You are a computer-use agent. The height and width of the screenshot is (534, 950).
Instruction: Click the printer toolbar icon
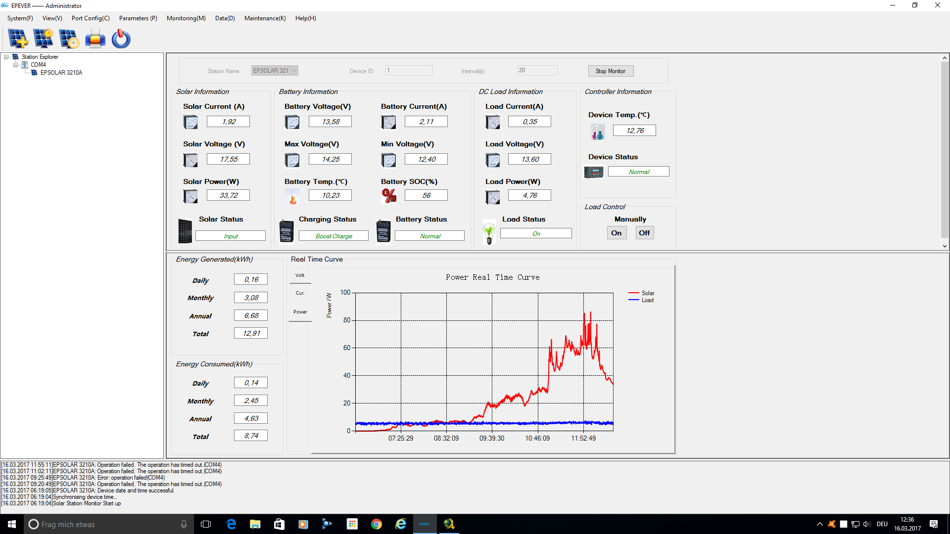[x=95, y=39]
